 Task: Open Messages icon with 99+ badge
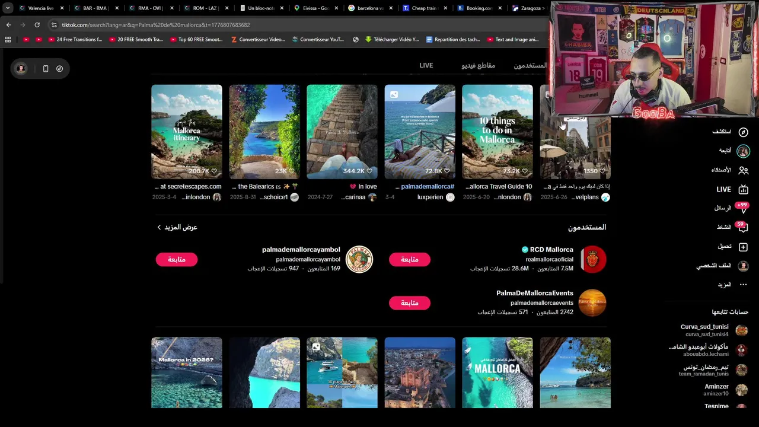743,208
